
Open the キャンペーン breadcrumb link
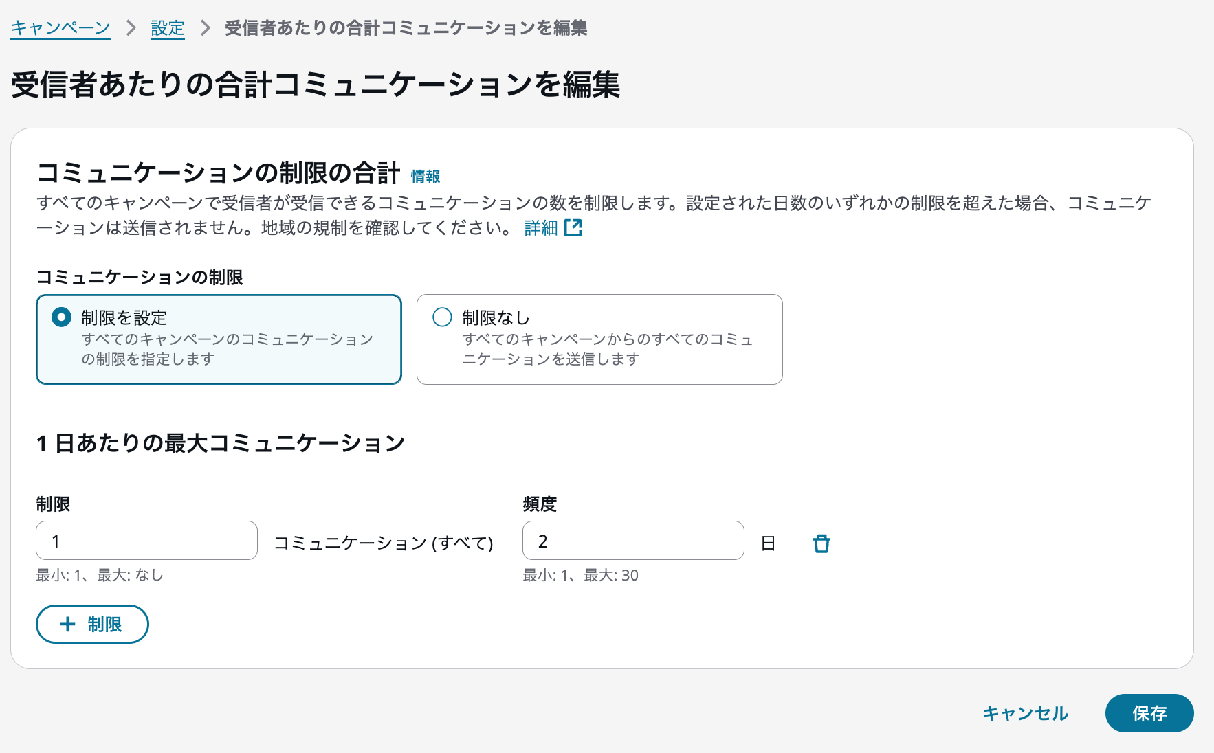(x=60, y=28)
